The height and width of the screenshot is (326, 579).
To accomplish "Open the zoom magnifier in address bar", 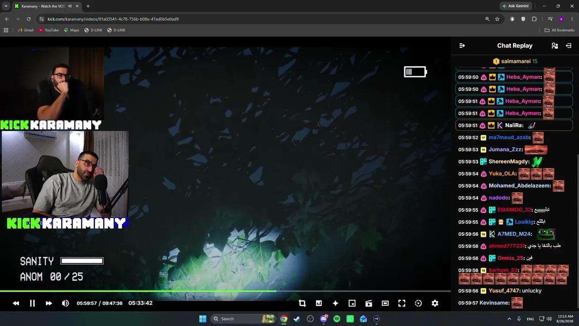I will 487,19.
